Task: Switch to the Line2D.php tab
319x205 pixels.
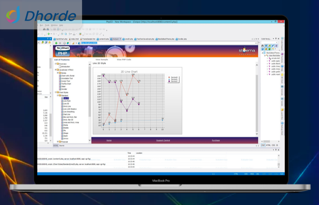Action: 129,39
